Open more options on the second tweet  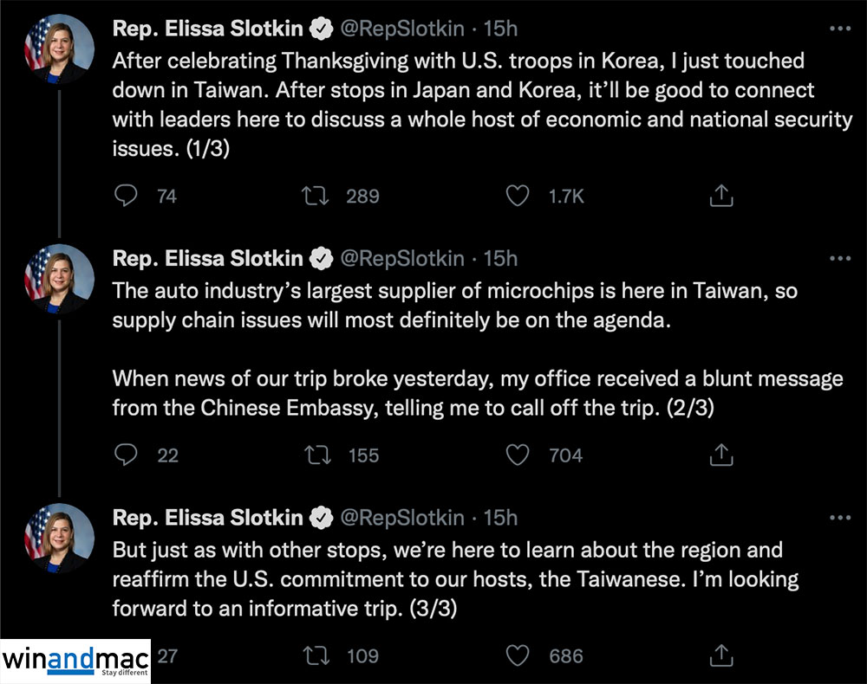tap(840, 258)
